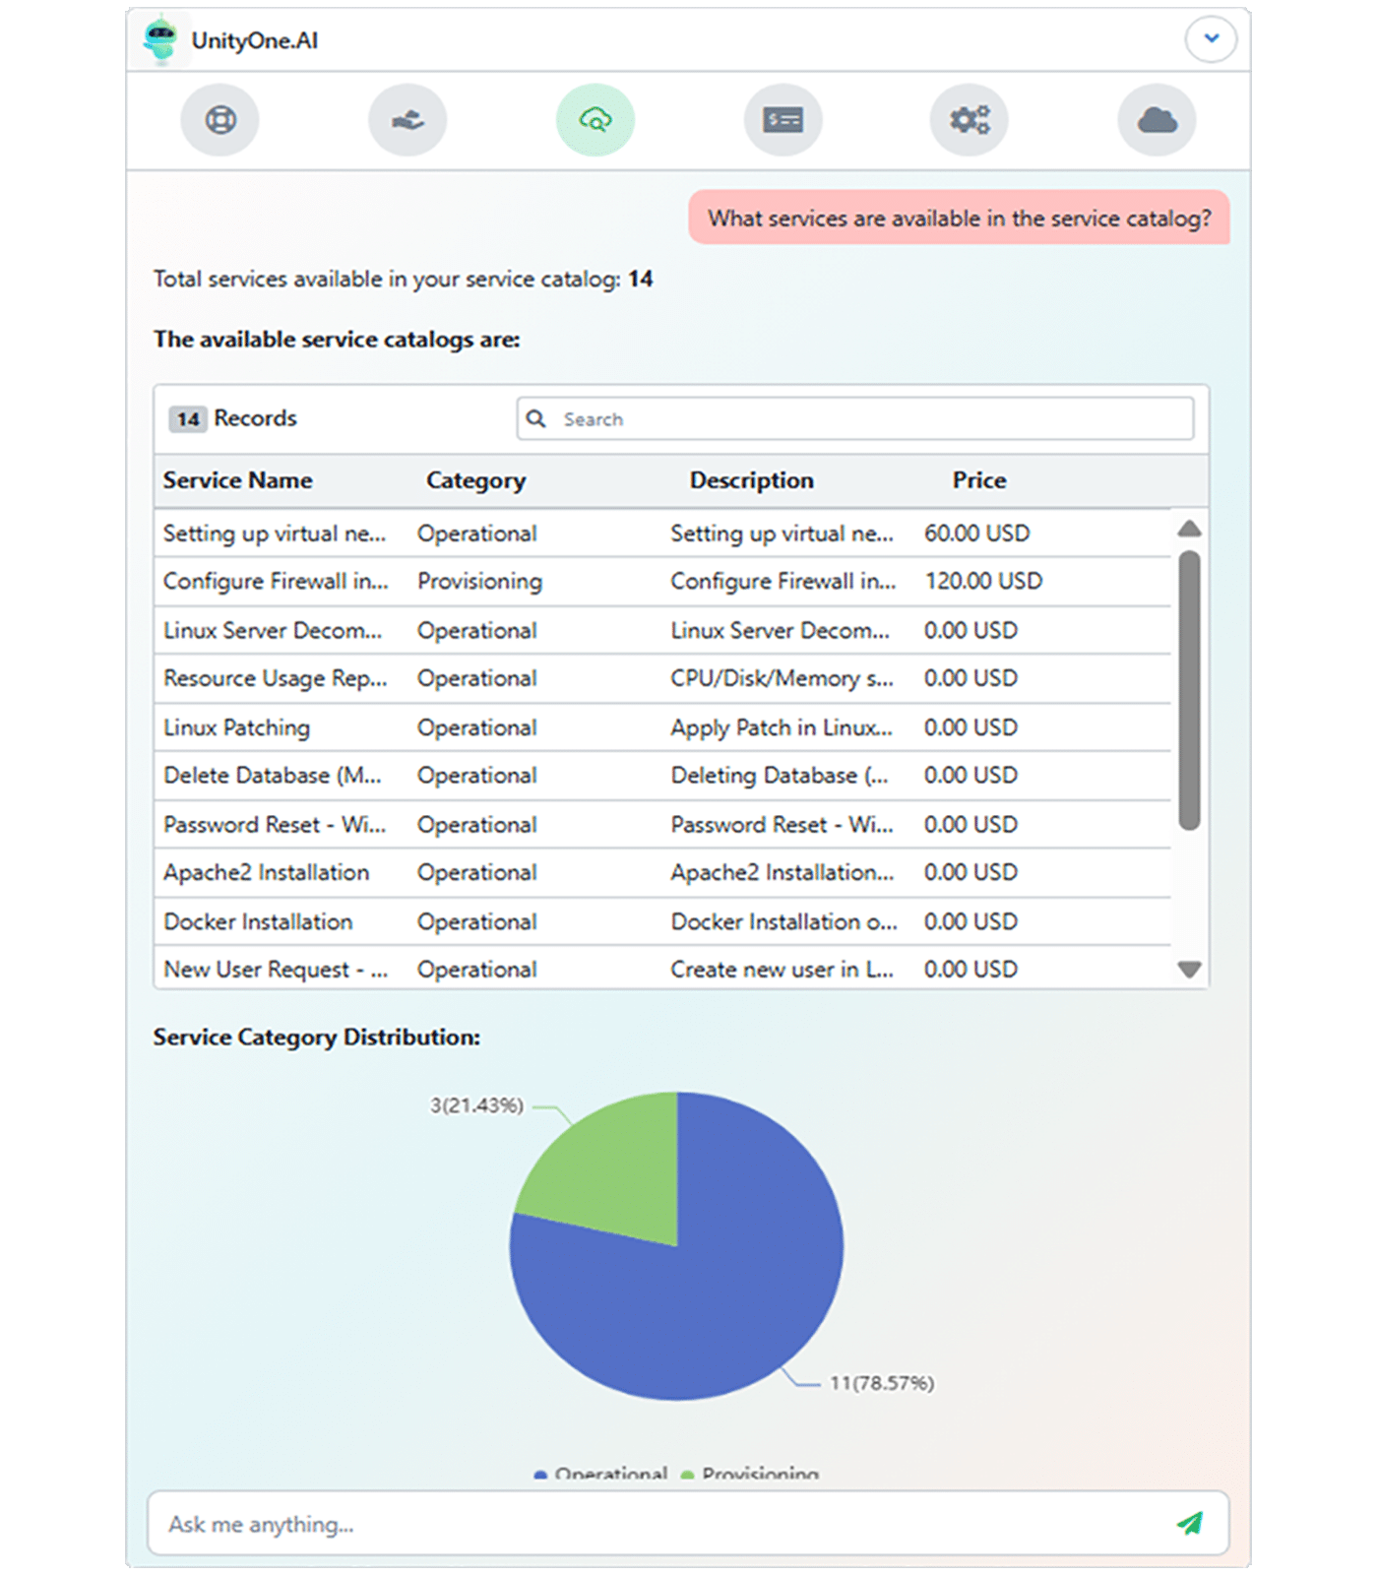Click the UnityOne.AI robot logo
This screenshot has height=1575, width=1378.
click(159, 40)
